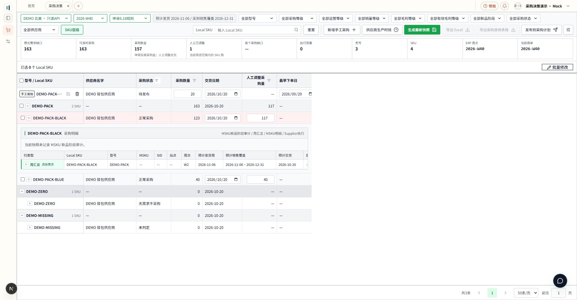The height and width of the screenshot is (300, 577).
Task: Switch to the 首页 tab
Action: pyautogui.click(x=31, y=6)
